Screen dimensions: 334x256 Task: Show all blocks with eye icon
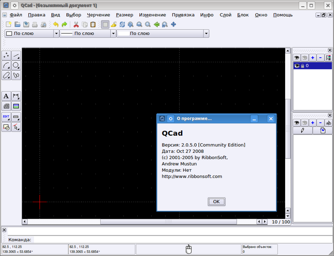297,123
